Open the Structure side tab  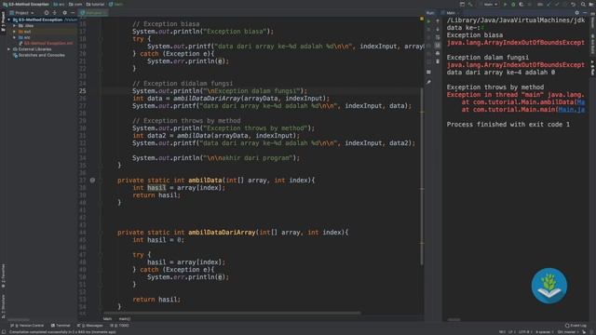pos(3,306)
